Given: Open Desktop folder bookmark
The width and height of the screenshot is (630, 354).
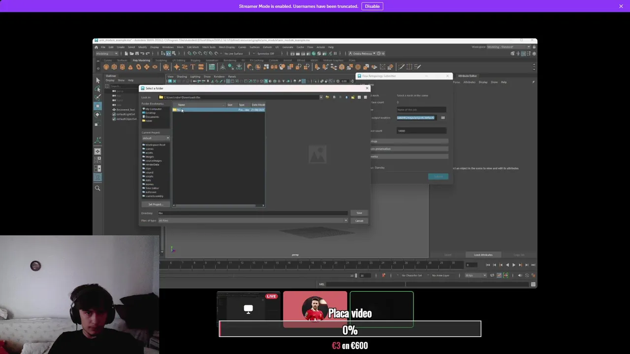Looking at the screenshot, I should [x=149, y=113].
